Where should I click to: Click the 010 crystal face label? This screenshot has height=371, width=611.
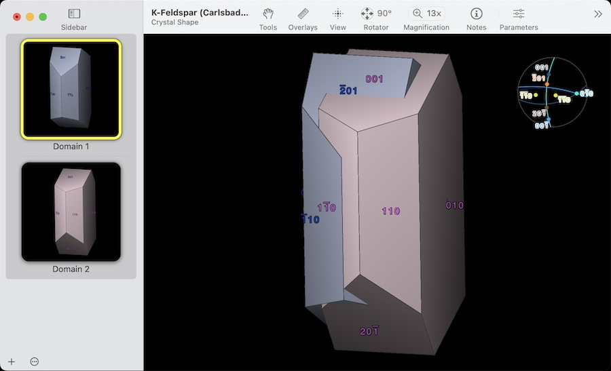[454, 205]
